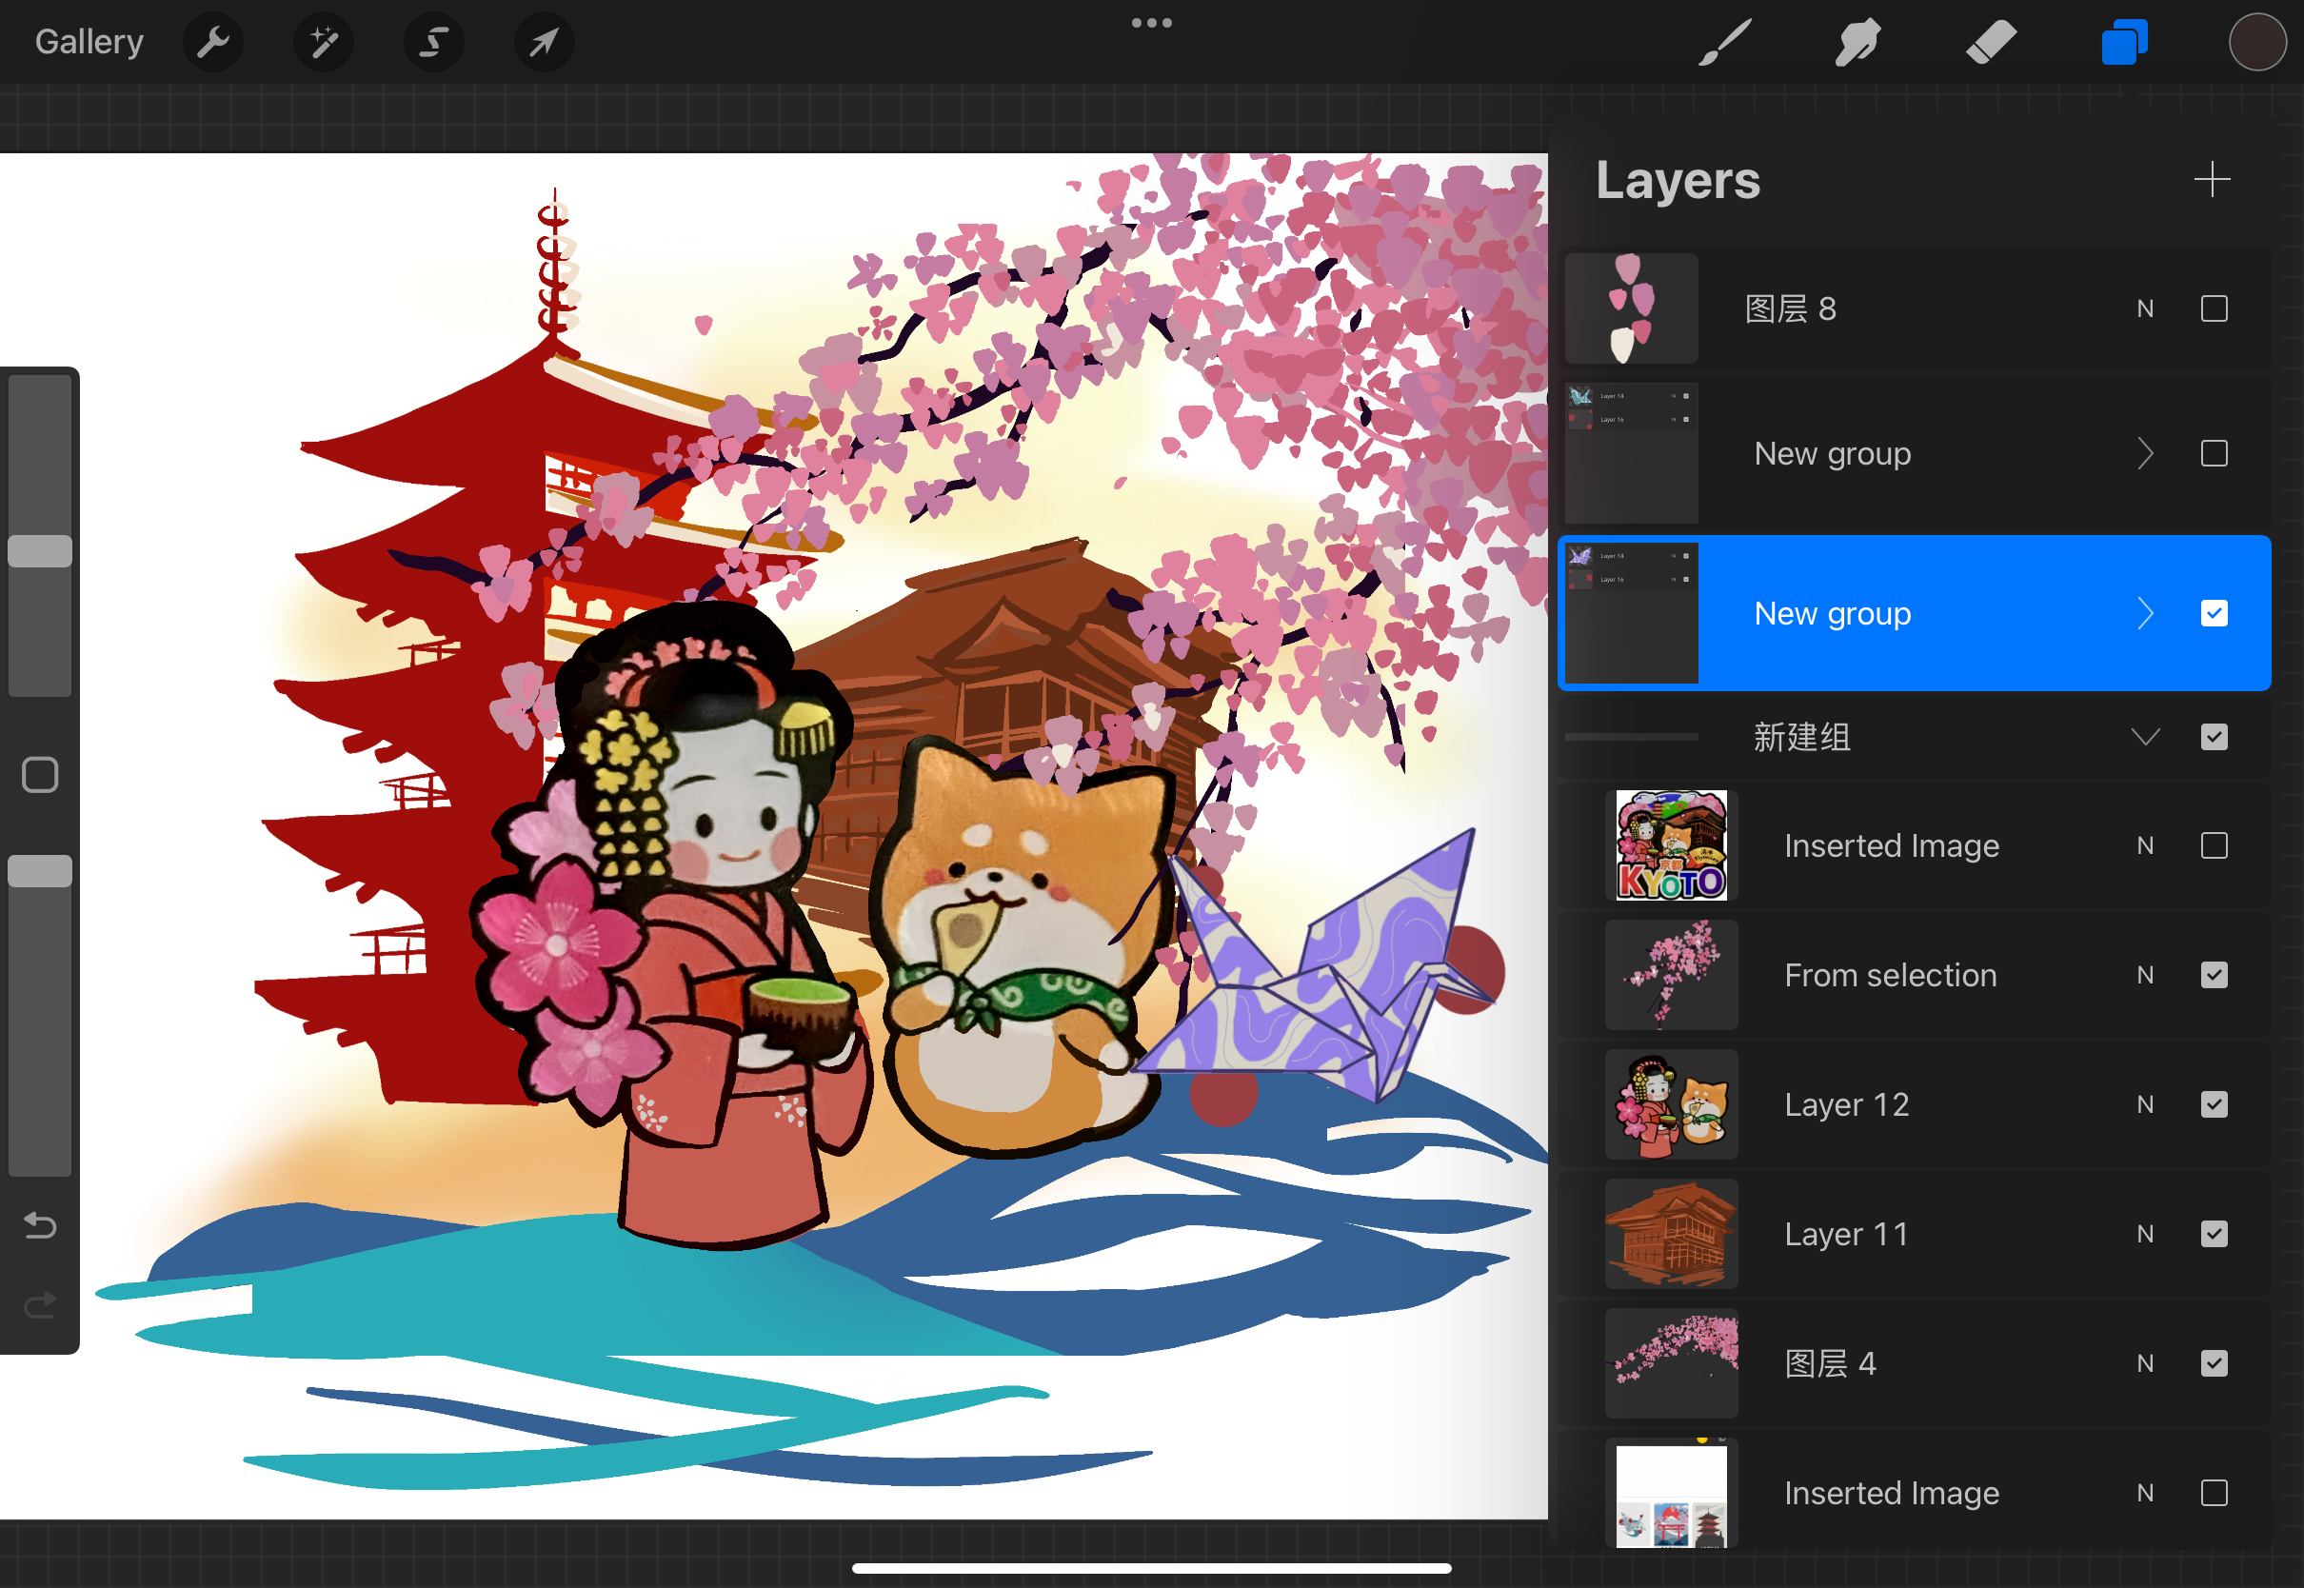
Task: Hide the Layer 12 layer
Action: coord(2214,1104)
